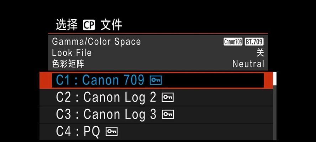Click the orange highlight edge of the selected row
Viewport: 316px width, 142px height.
46,80
